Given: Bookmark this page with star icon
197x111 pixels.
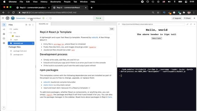Looking at the screenshot, I should 158,12.
